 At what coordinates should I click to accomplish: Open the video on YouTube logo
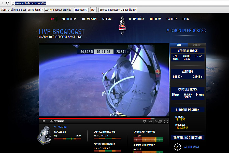[158, 121]
